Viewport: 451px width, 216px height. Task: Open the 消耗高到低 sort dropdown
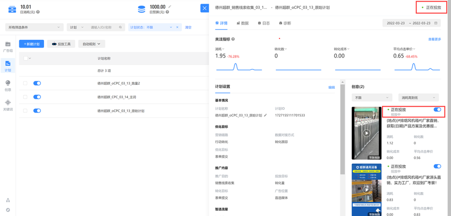click(x=418, y=98)
